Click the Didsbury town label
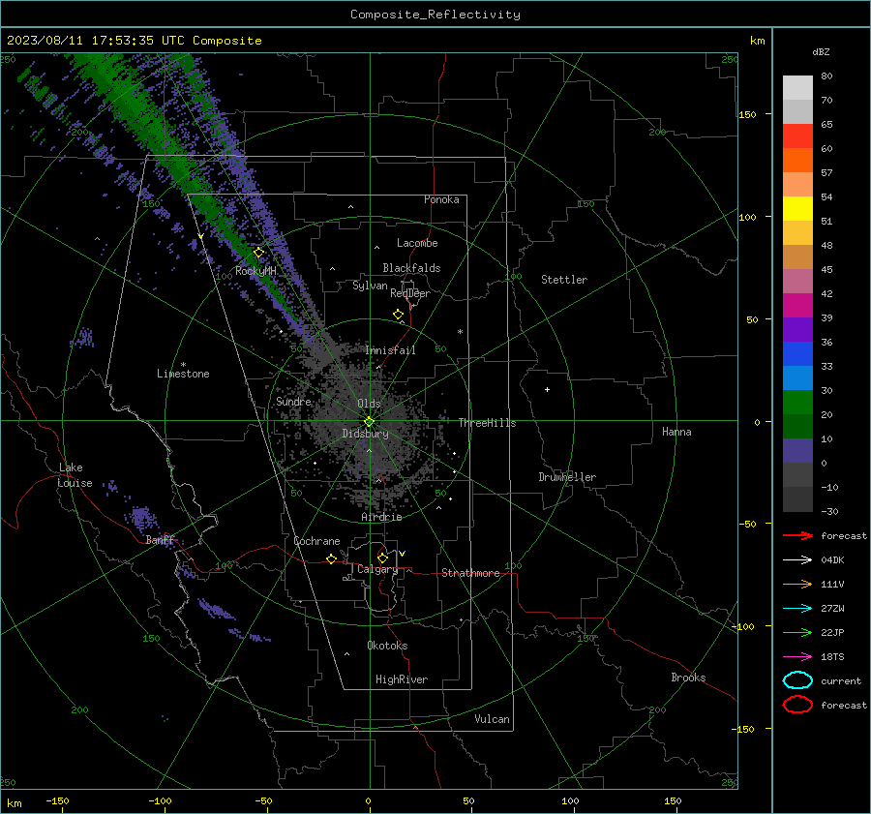The image size is (871, 814). 365,434
